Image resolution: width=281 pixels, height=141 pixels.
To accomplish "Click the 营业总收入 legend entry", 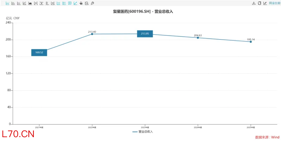I will (x=143, y=132).
